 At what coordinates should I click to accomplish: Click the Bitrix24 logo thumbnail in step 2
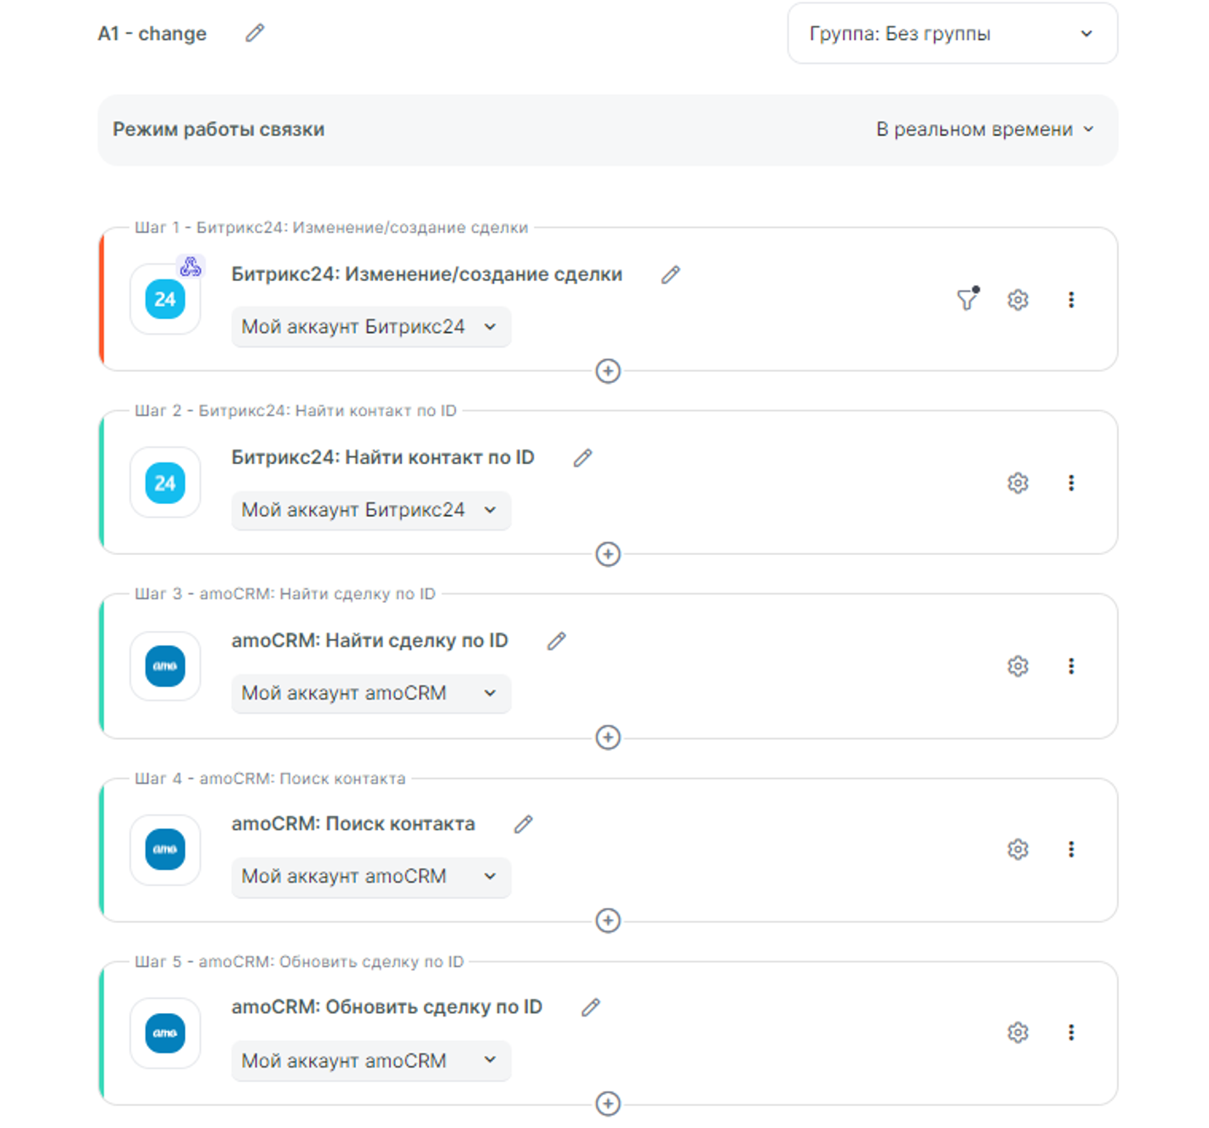point(165,483)
